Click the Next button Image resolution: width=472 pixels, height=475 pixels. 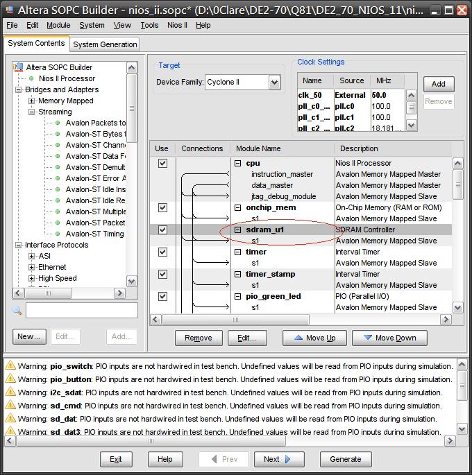tap(279, 459)
